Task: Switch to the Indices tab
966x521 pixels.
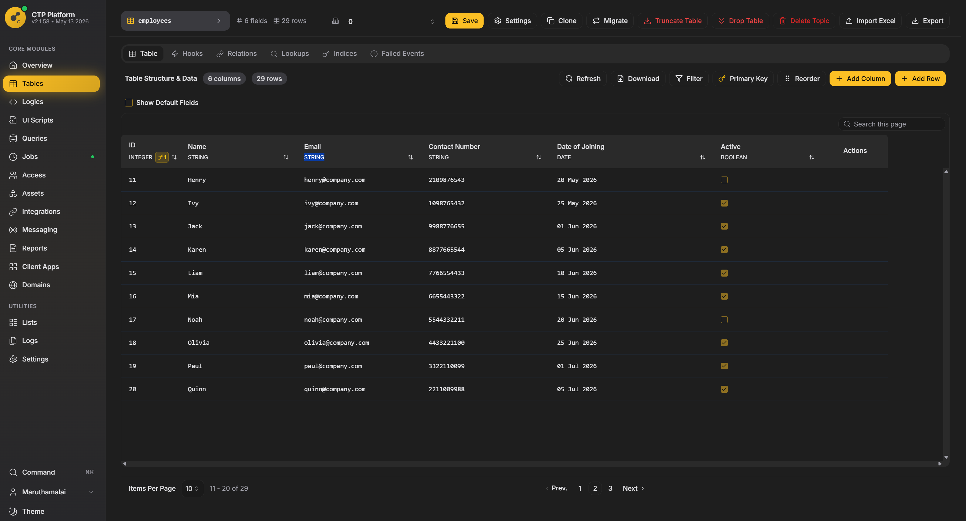Action: point(340,54)
